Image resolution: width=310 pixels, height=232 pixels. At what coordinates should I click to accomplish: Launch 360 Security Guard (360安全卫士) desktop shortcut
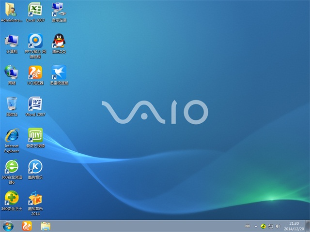pyautogui.click(x=12, y=199)
